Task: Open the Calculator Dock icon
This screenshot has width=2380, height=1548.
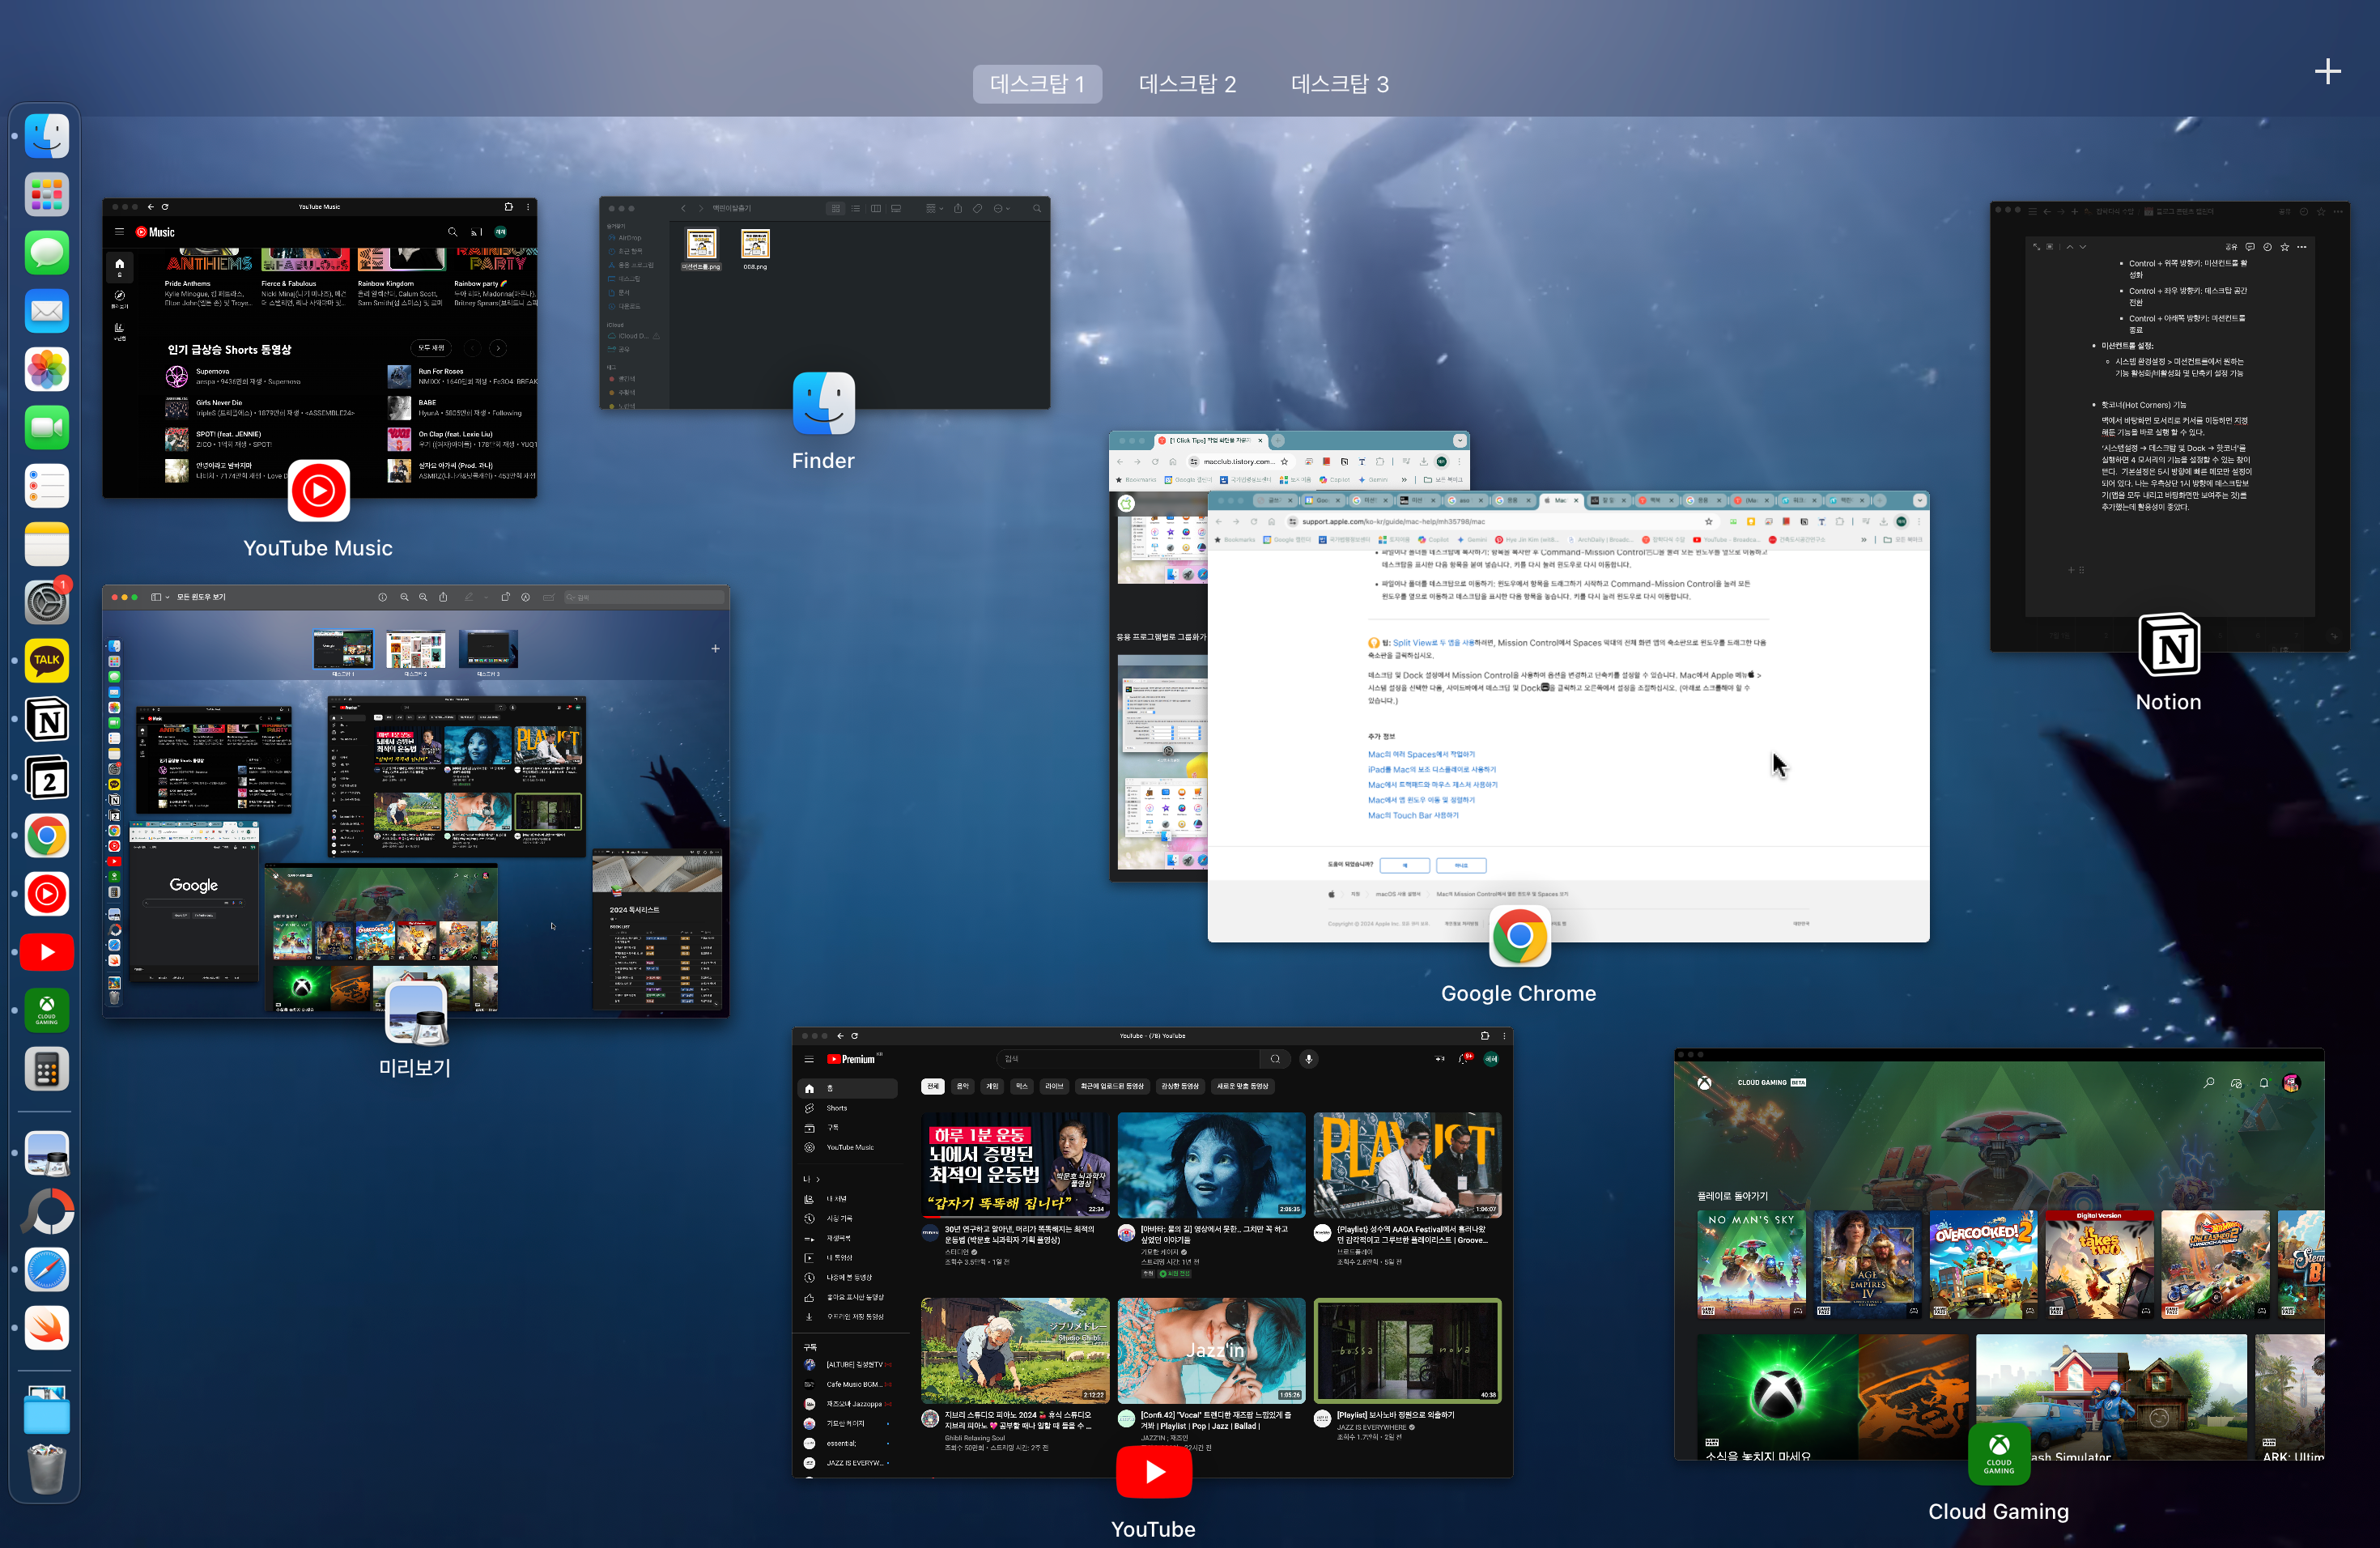Action: point(47,1070)
